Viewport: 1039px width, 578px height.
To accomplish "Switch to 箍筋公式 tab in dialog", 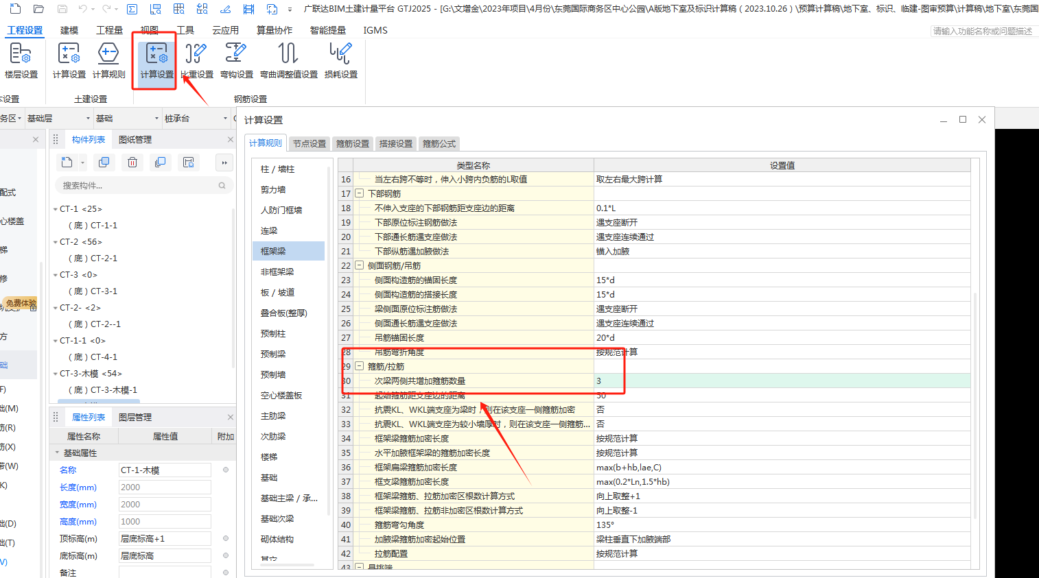I will pos(439,143).
